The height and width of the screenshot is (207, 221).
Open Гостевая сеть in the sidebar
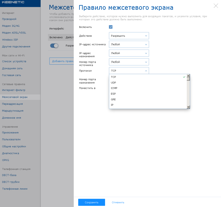click(11, 75)
